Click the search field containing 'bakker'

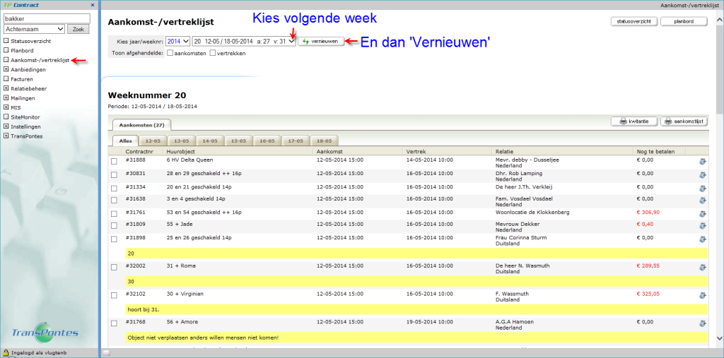(x=47, y=18)
